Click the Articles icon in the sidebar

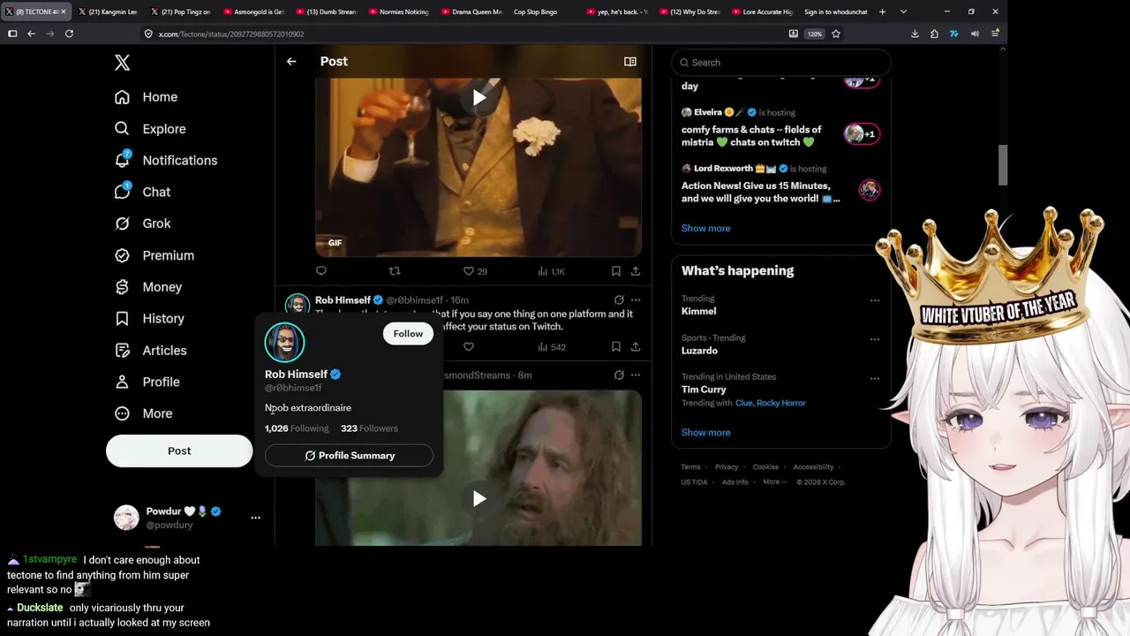coord(123,351)
